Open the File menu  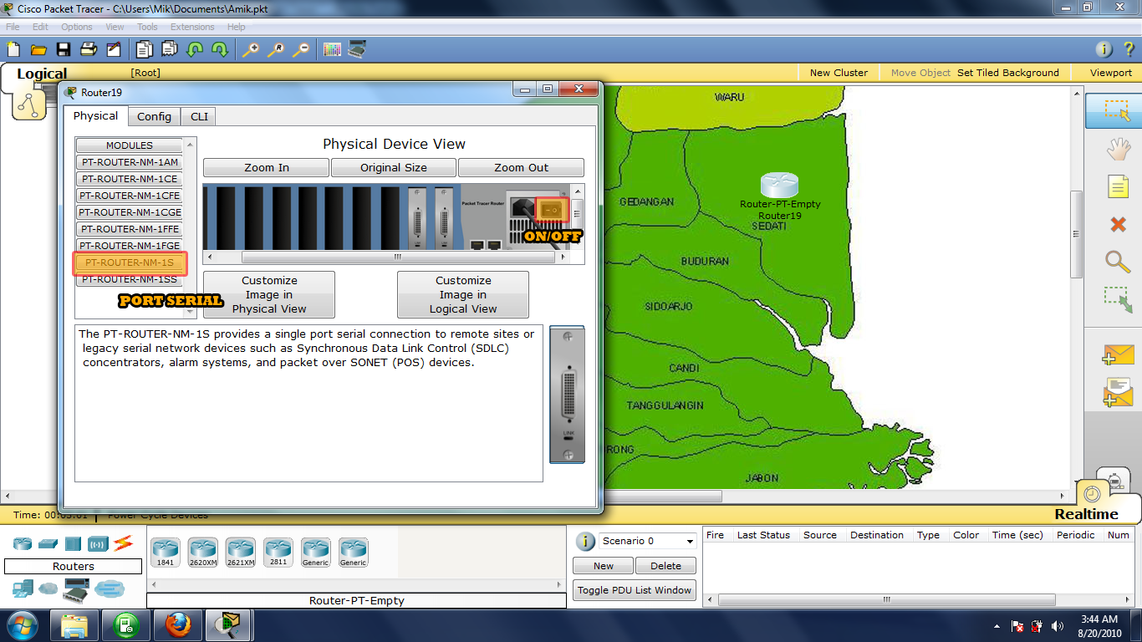[x=13, y=27]
